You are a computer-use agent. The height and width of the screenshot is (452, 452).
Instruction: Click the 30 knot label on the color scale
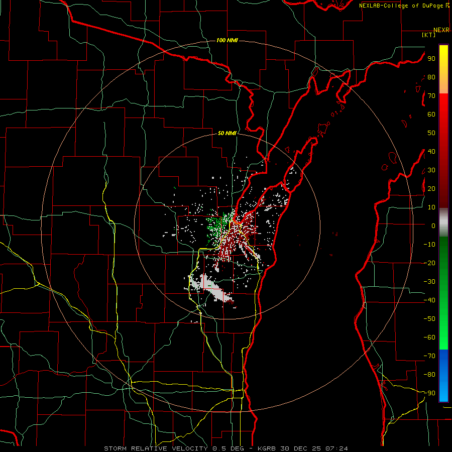point(431,170)
